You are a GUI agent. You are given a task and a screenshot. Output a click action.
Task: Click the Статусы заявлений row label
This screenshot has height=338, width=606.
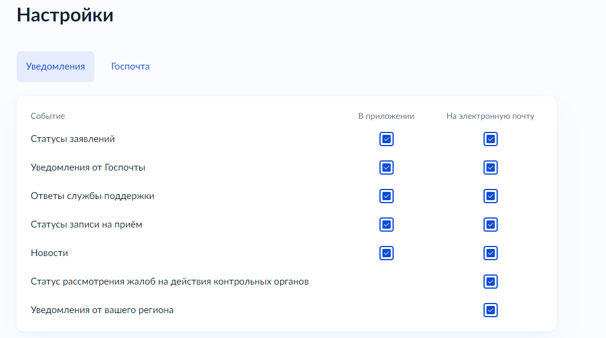pyautogui.click(x=73, y=139)
